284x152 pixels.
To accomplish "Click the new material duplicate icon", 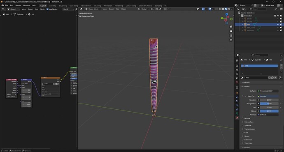I will pyautogui.click(x=272, y=78).
